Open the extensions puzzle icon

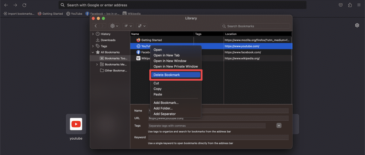[350, 5]
